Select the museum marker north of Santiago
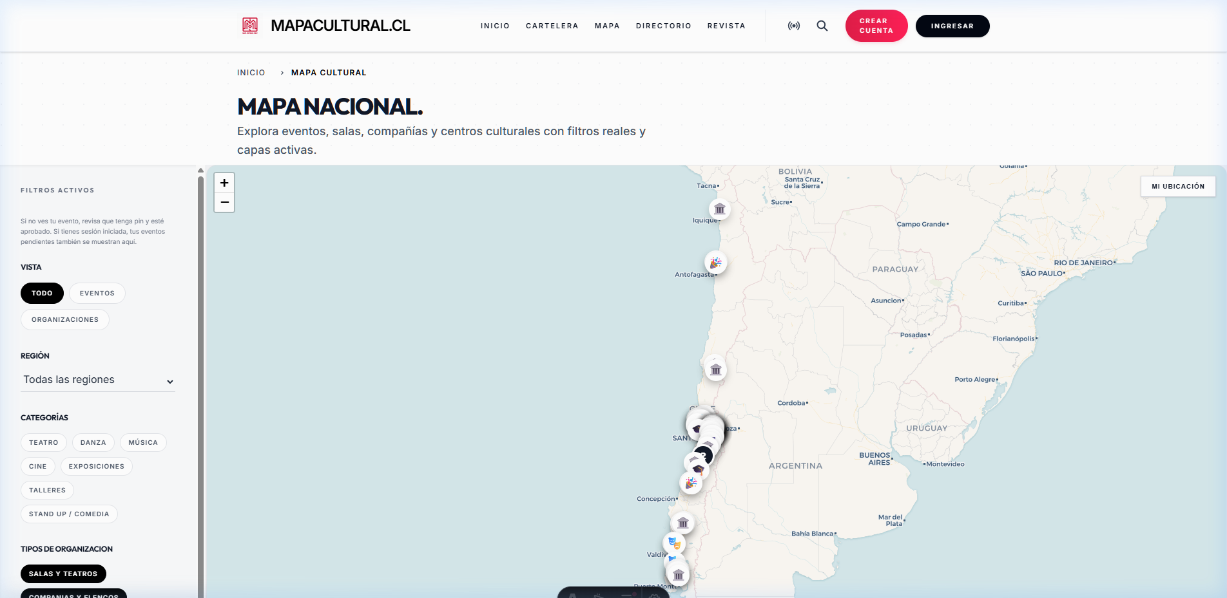 (715, 369)
